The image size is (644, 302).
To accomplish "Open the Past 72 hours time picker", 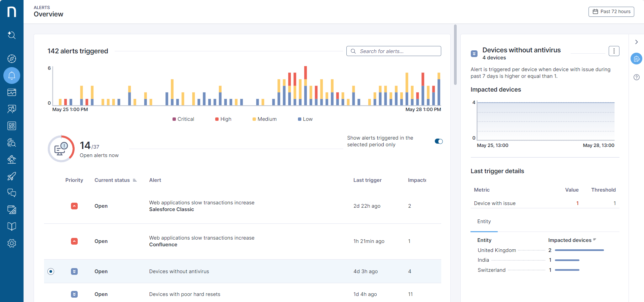I will (611, 11).
